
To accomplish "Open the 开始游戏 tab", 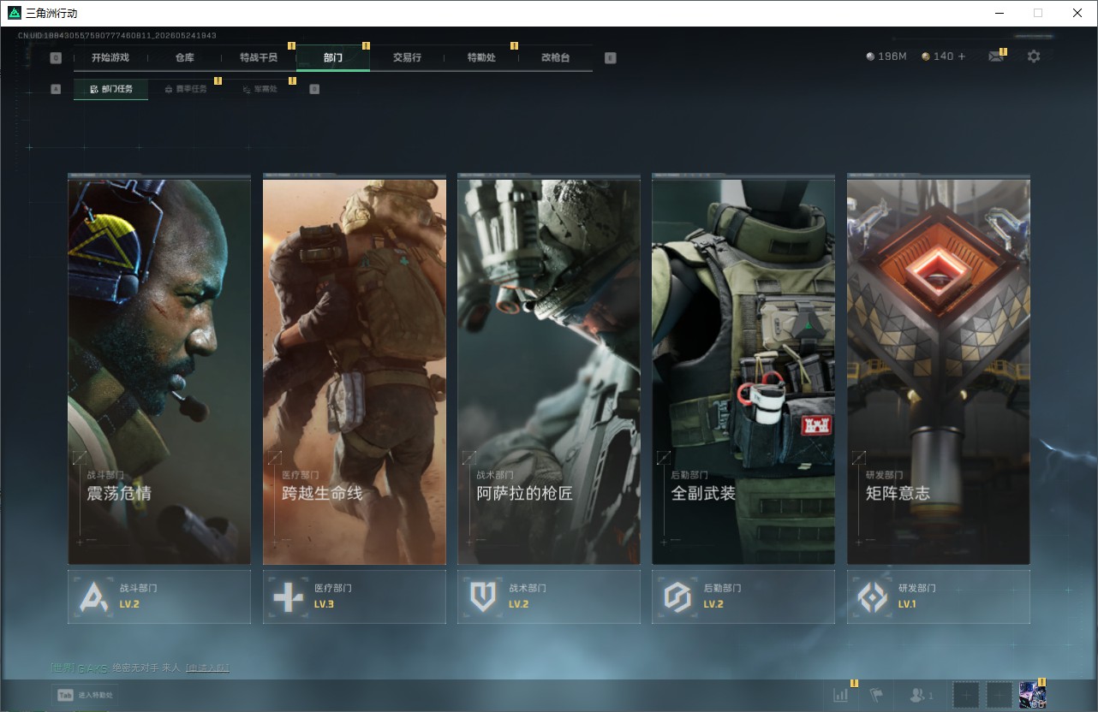I will 110,57.
